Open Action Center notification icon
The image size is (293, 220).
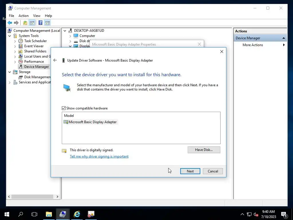[284, 215]
